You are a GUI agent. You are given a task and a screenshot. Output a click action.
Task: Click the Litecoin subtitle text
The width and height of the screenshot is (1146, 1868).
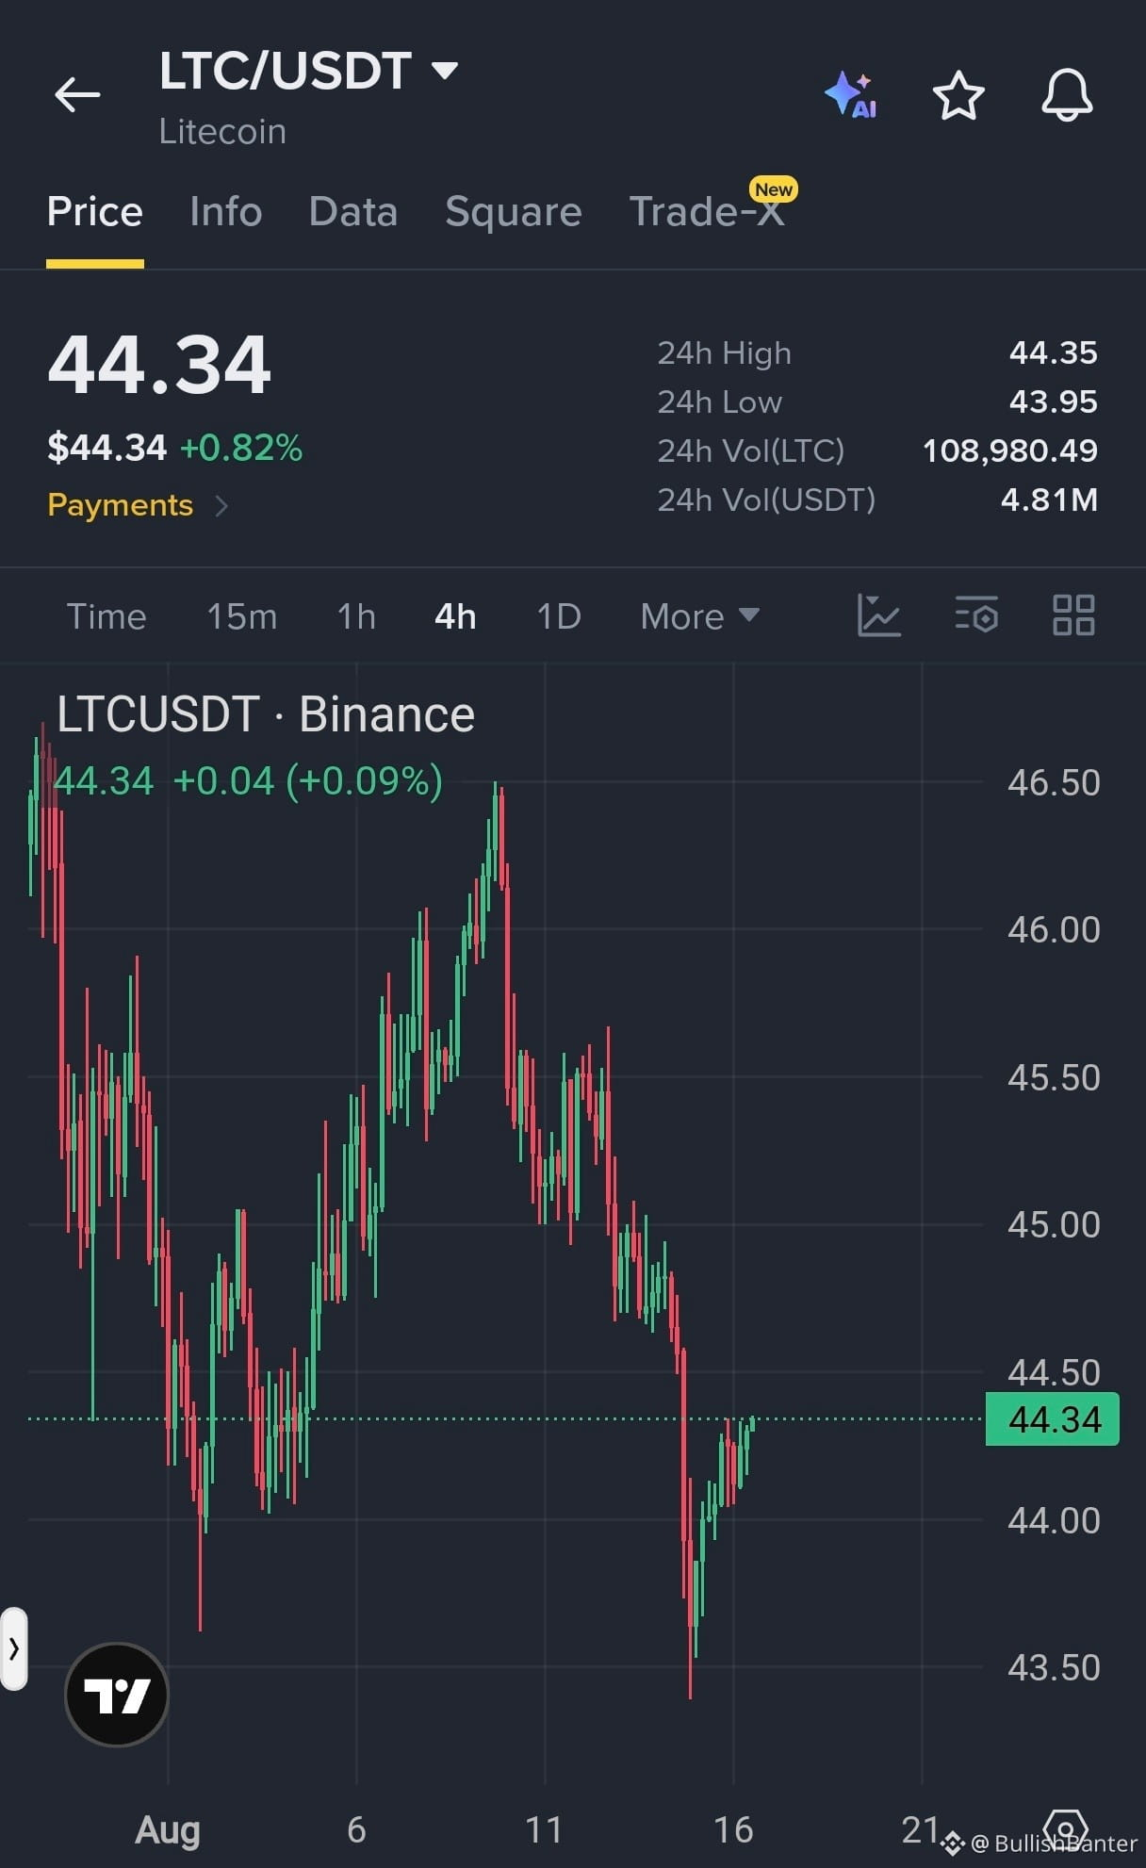pyautogui.click(x=222, y=132)
